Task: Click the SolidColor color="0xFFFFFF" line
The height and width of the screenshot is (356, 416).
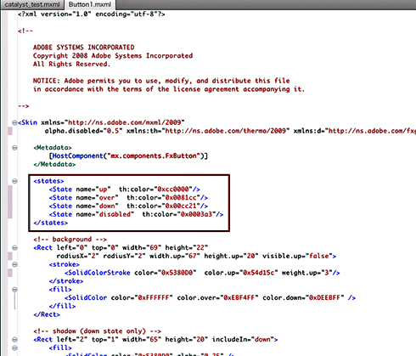Action: (x=210, y=297)
